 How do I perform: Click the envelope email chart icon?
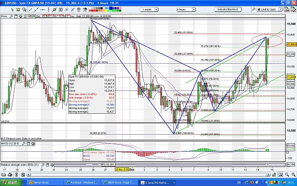[3, 175]
